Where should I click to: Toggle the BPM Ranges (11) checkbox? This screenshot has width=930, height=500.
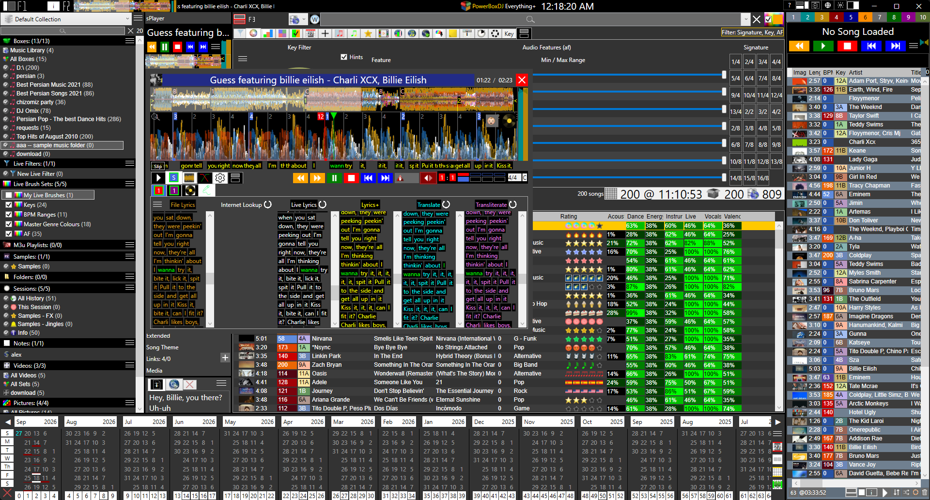8,214
